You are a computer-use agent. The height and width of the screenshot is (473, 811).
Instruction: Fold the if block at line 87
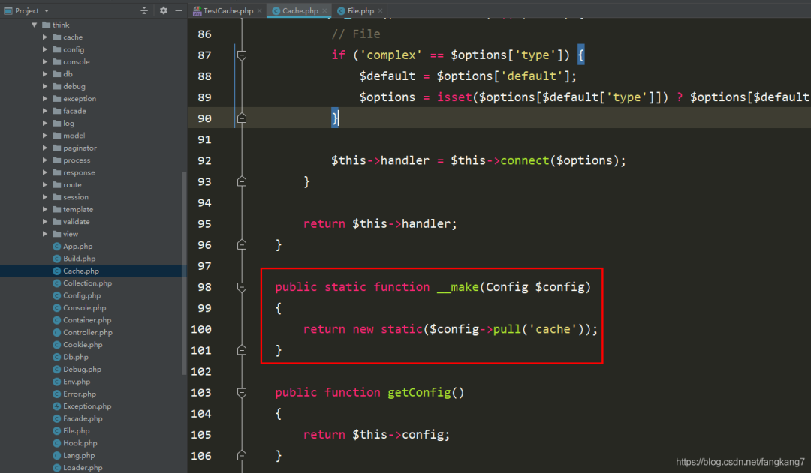[242, 55]
